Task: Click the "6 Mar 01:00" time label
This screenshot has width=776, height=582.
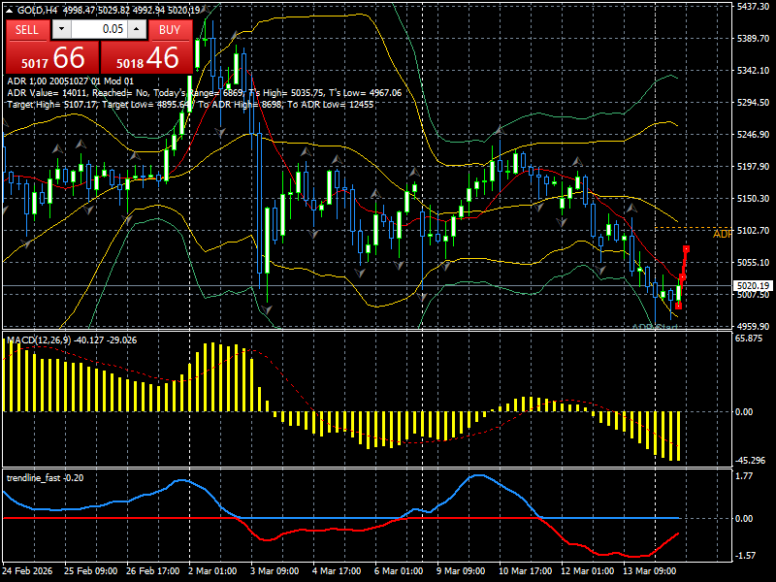Action: [x=399, y=570]
